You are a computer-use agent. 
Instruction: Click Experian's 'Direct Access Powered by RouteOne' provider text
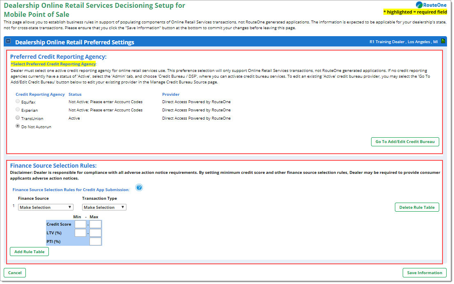[196, 110]
